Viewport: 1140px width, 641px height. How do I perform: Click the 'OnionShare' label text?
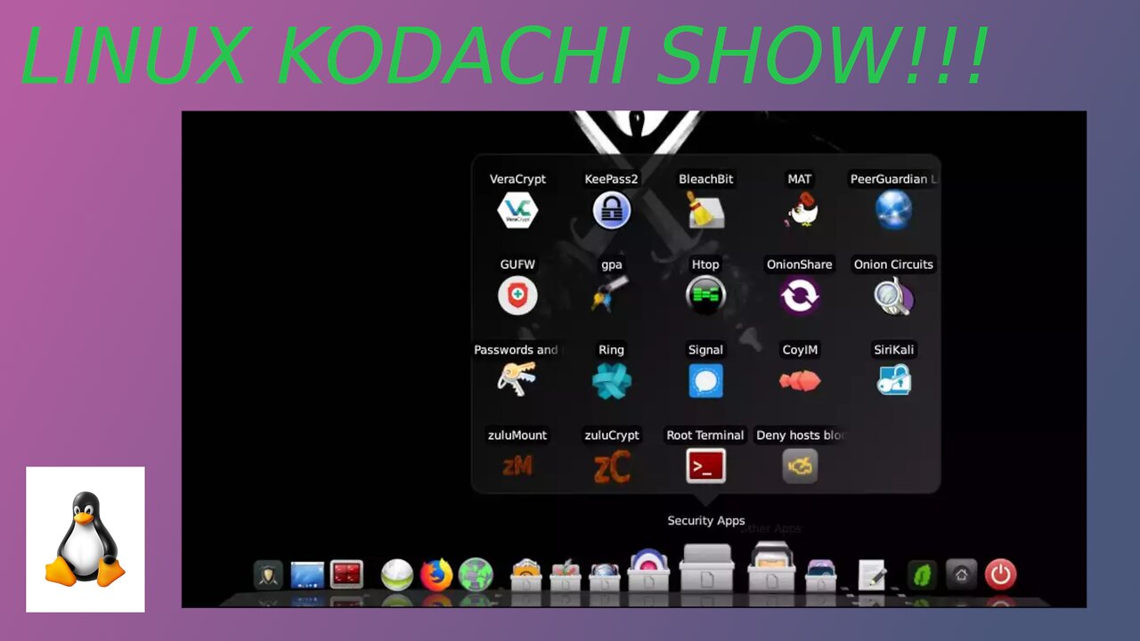click(x=800, y=264)
